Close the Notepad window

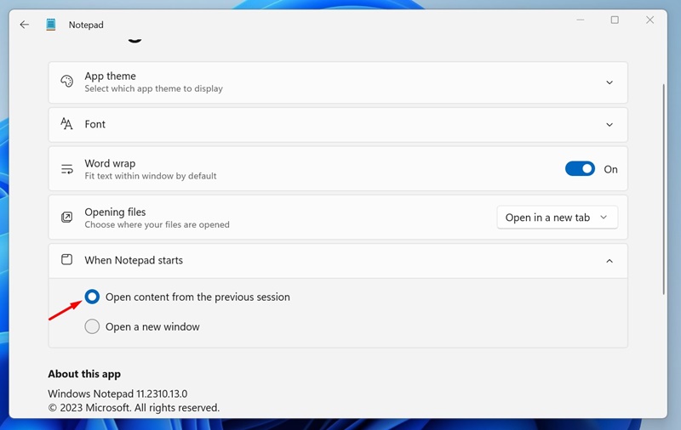(x=650, y=20)
